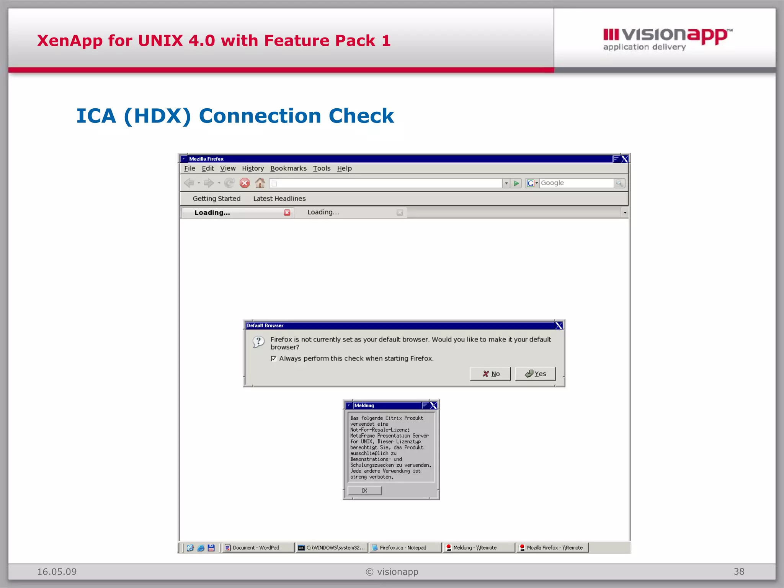Click Internet Explorer quick launch icon
The height and width of the screenshot is (588, 784).
[x=201, y=548]
